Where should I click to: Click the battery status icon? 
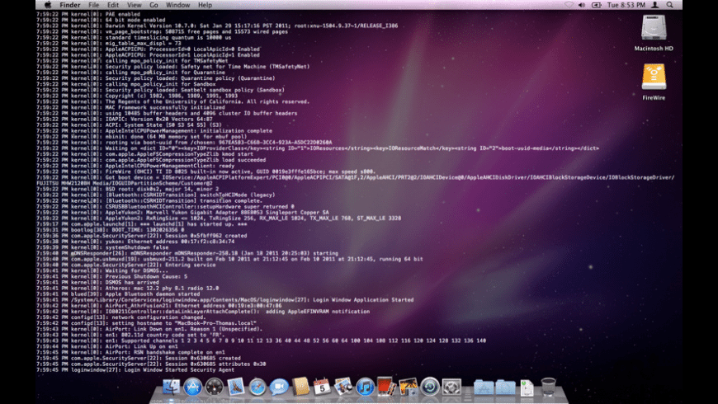[x=596, y=5]
